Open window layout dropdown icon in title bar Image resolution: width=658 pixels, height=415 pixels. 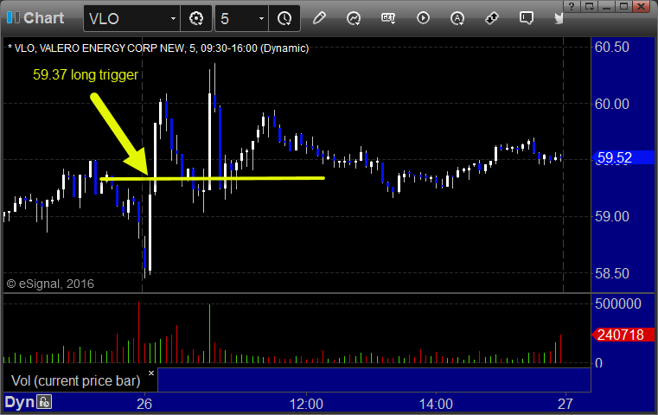pos(589,6)
